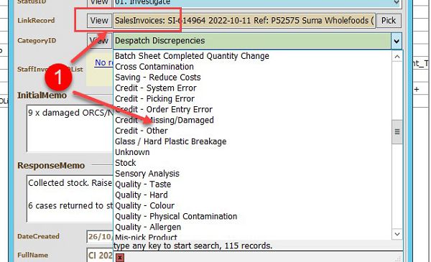The height and width of the screenshot is (262, 431).
Task: Select Sensory Analysis entry
Action: [147, 174]
